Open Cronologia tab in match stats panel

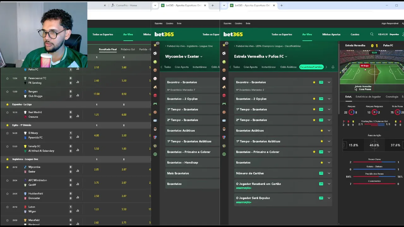[392, 97]
